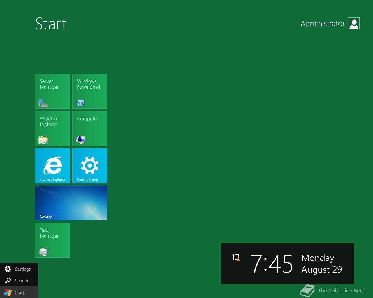Click the Monday August 29 date
Viewport: 373px width, 298px height.
click(321, 264)
